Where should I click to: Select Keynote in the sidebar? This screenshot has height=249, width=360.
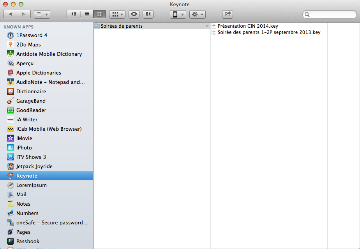tap(47, 176)
